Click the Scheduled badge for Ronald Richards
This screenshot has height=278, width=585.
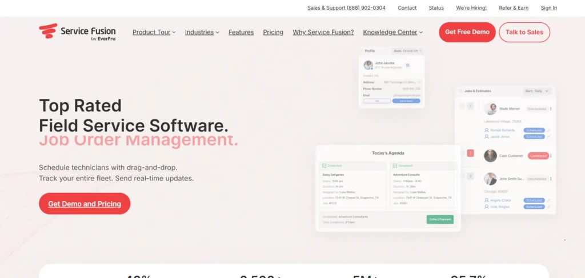click(x=534, y=130)
